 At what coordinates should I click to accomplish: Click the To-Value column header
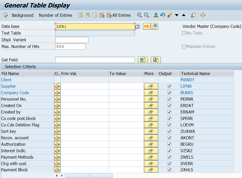[x=126, y=74]
